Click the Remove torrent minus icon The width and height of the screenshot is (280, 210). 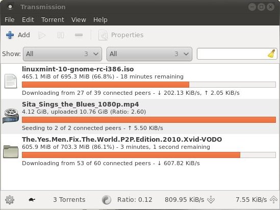[x=79, y=35]
